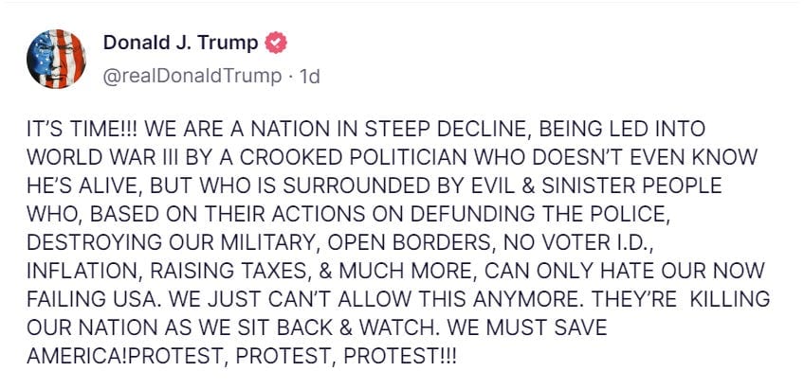This screenshot has height=389, width=804.
Task: Open the post via 1d timestamp
Action: click(309, 77)
